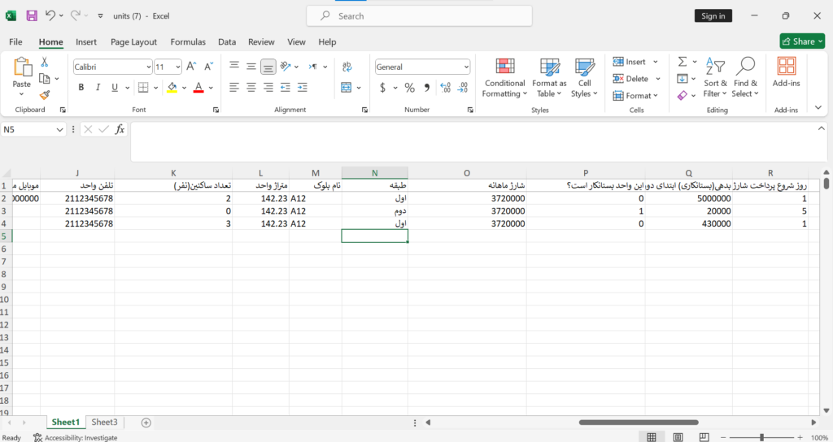Expand the formula bar chevron
Screen dimensions: 833x442
coord(822,128)
